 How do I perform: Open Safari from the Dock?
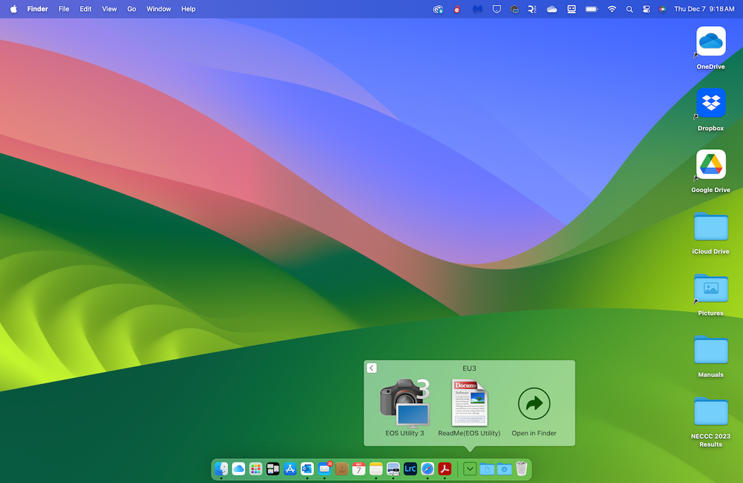427,469
